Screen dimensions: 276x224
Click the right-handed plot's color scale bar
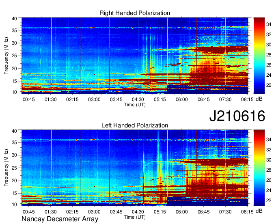tap(259, 56)
